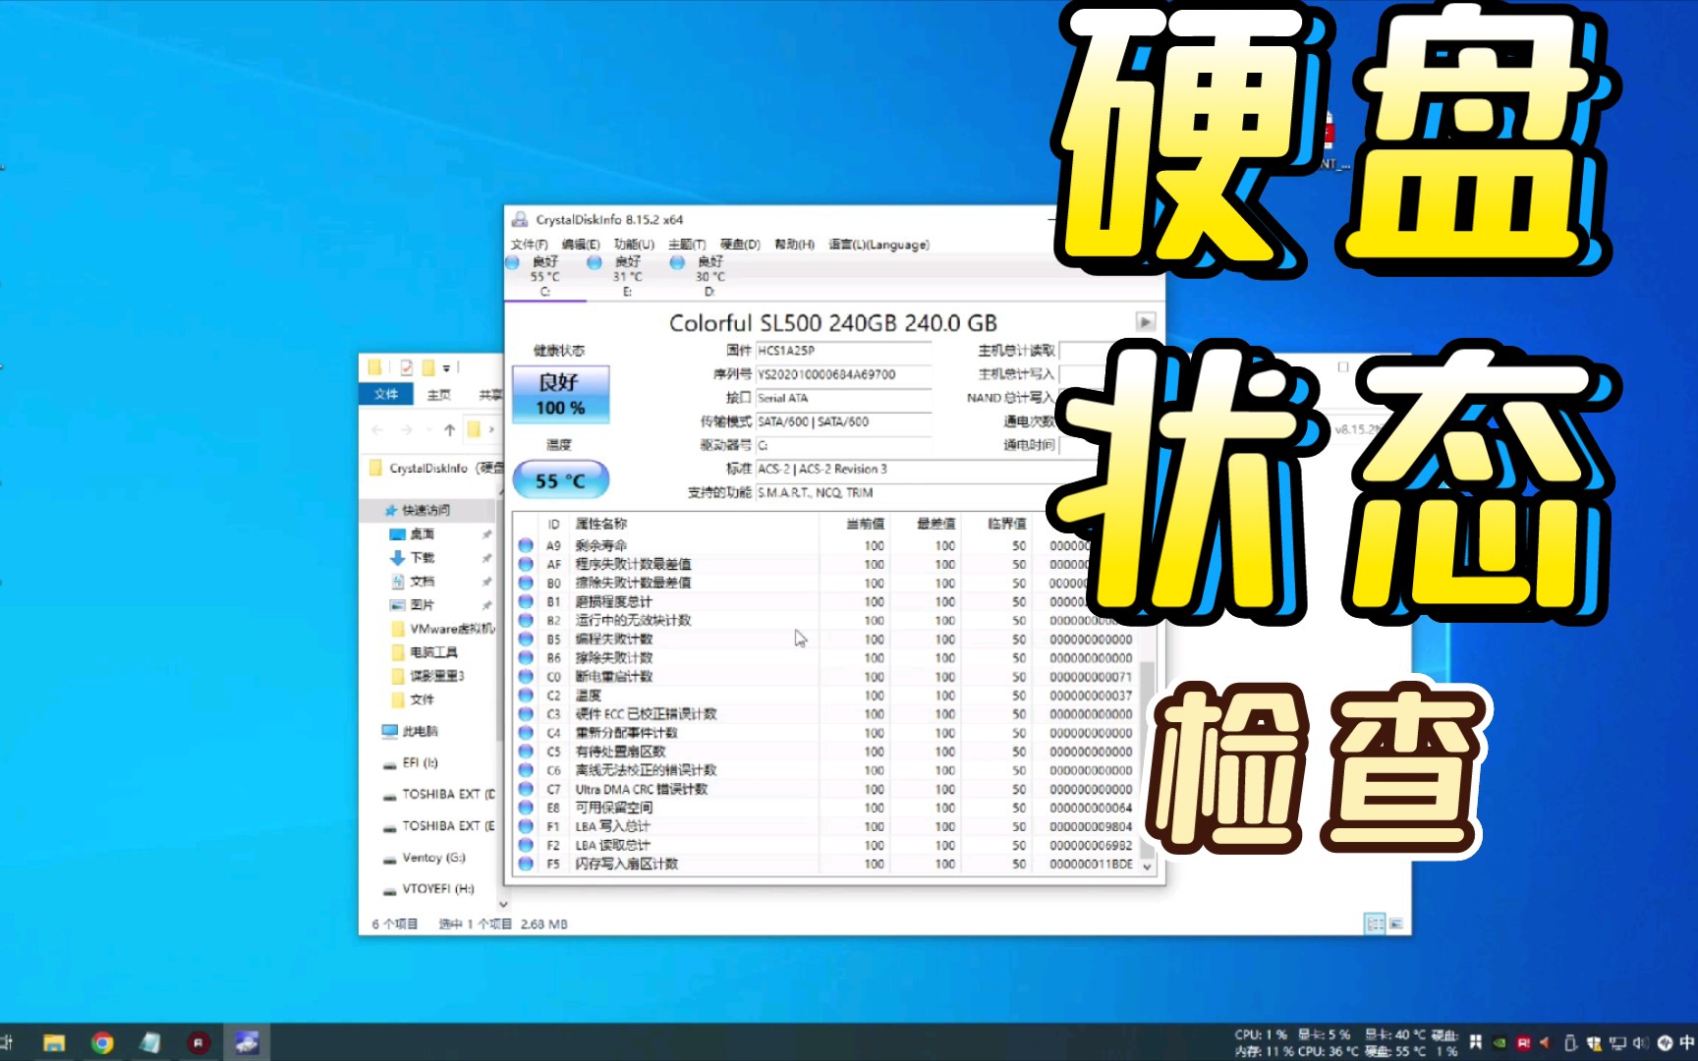Click the firmware field HCS1A25P
This screenshot has height=1061, width=1698.
click(843, 351)
